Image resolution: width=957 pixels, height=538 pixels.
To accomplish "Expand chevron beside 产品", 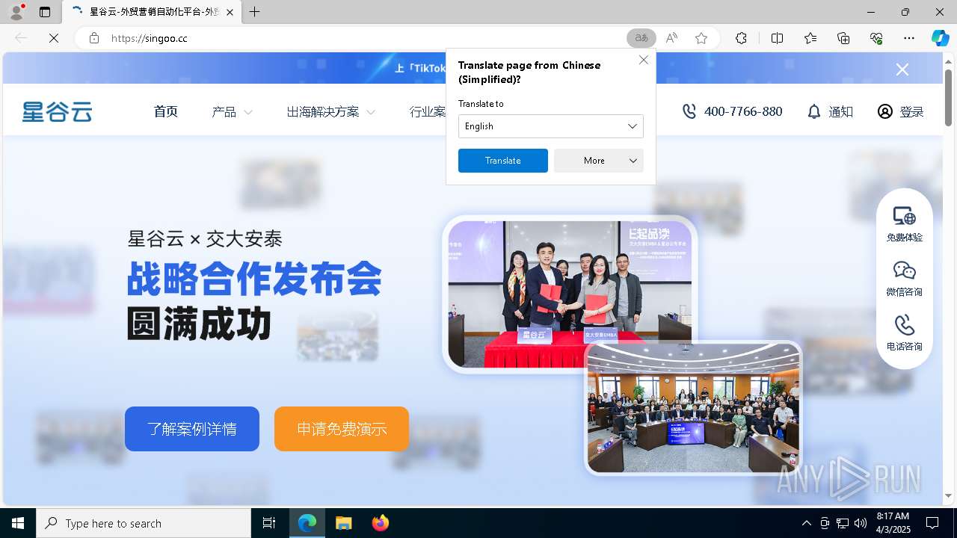I will (248, 112).
